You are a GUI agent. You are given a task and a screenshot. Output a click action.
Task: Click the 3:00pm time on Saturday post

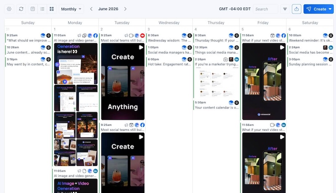pos(294,59)
